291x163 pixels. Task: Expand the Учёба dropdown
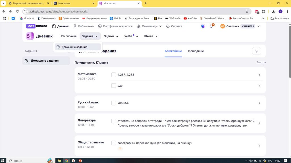(x=131, y=36)
